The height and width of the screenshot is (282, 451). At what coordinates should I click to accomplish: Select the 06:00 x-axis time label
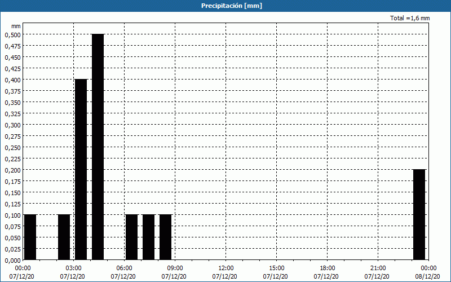[x=125, y=268]
